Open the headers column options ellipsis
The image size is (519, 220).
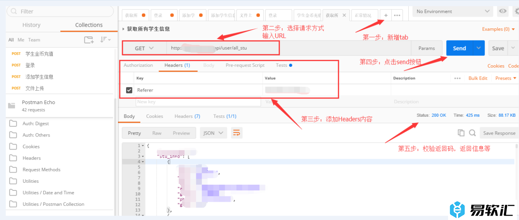tap(458, 78)
